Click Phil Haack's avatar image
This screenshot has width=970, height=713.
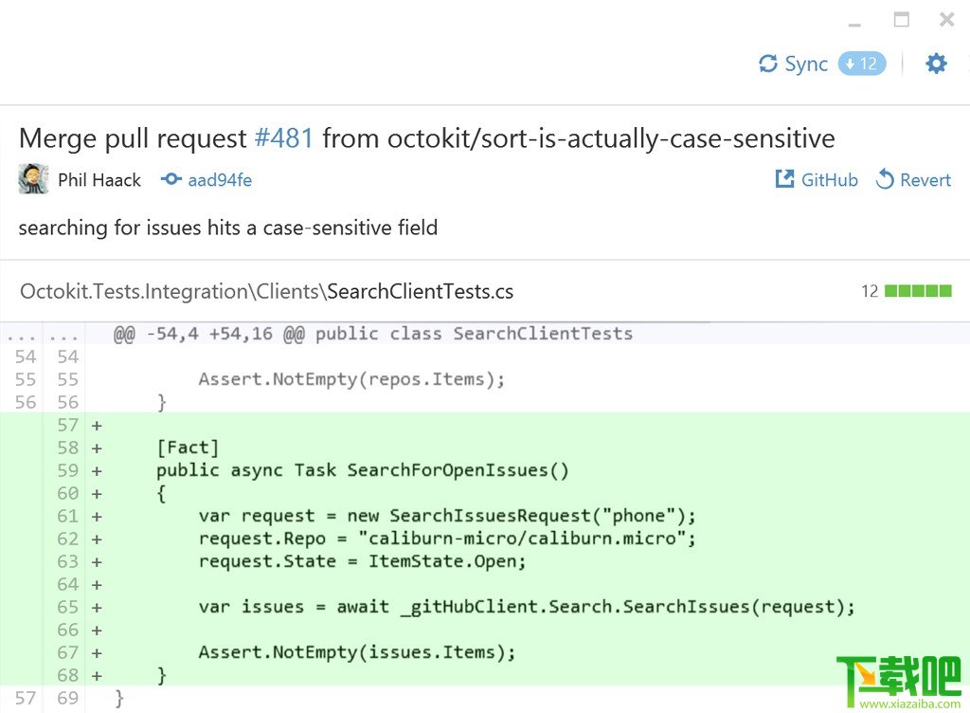[33, 179]
